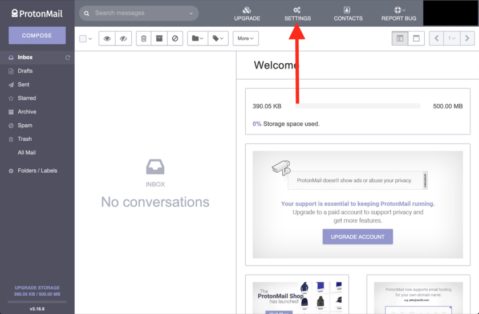
Task: Click the '0%' storage percentage
Action: pos(257,124)
